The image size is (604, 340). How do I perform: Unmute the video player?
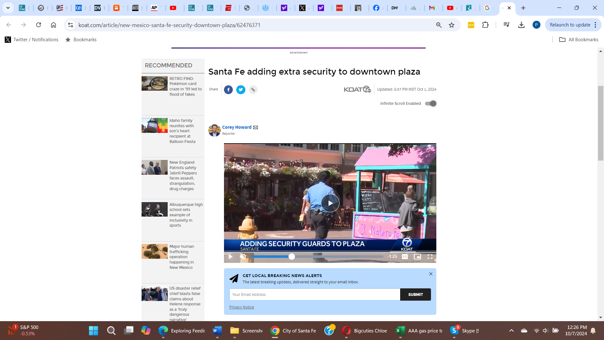point(243,257)
